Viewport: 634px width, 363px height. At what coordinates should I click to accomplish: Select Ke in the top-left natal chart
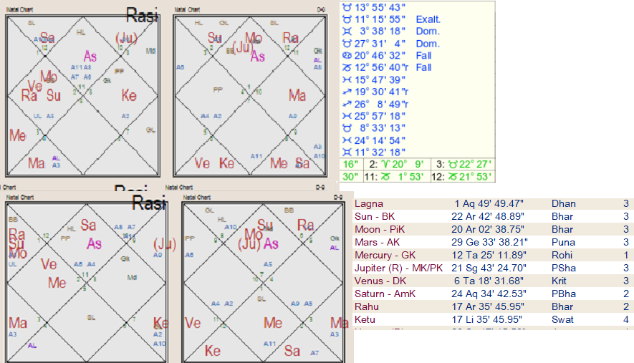click(x=129, y=96)
